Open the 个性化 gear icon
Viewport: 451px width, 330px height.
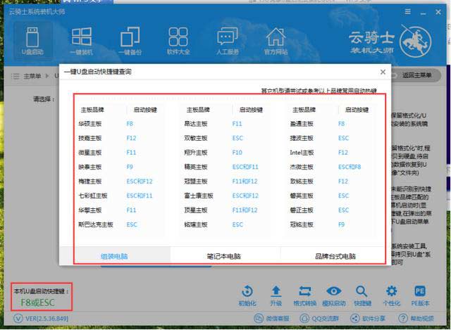click(x=392, y=296)
